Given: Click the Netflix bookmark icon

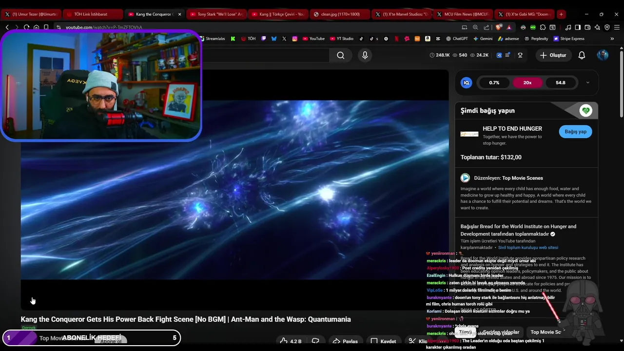Looking at the screenshot, I should pyautogui.click(x=396, y=39).
